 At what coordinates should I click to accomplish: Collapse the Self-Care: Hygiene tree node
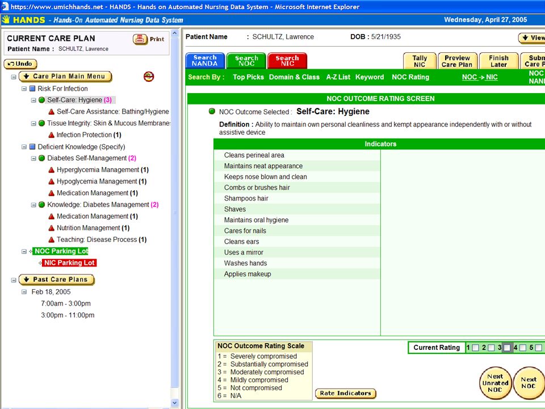[33, 100]
